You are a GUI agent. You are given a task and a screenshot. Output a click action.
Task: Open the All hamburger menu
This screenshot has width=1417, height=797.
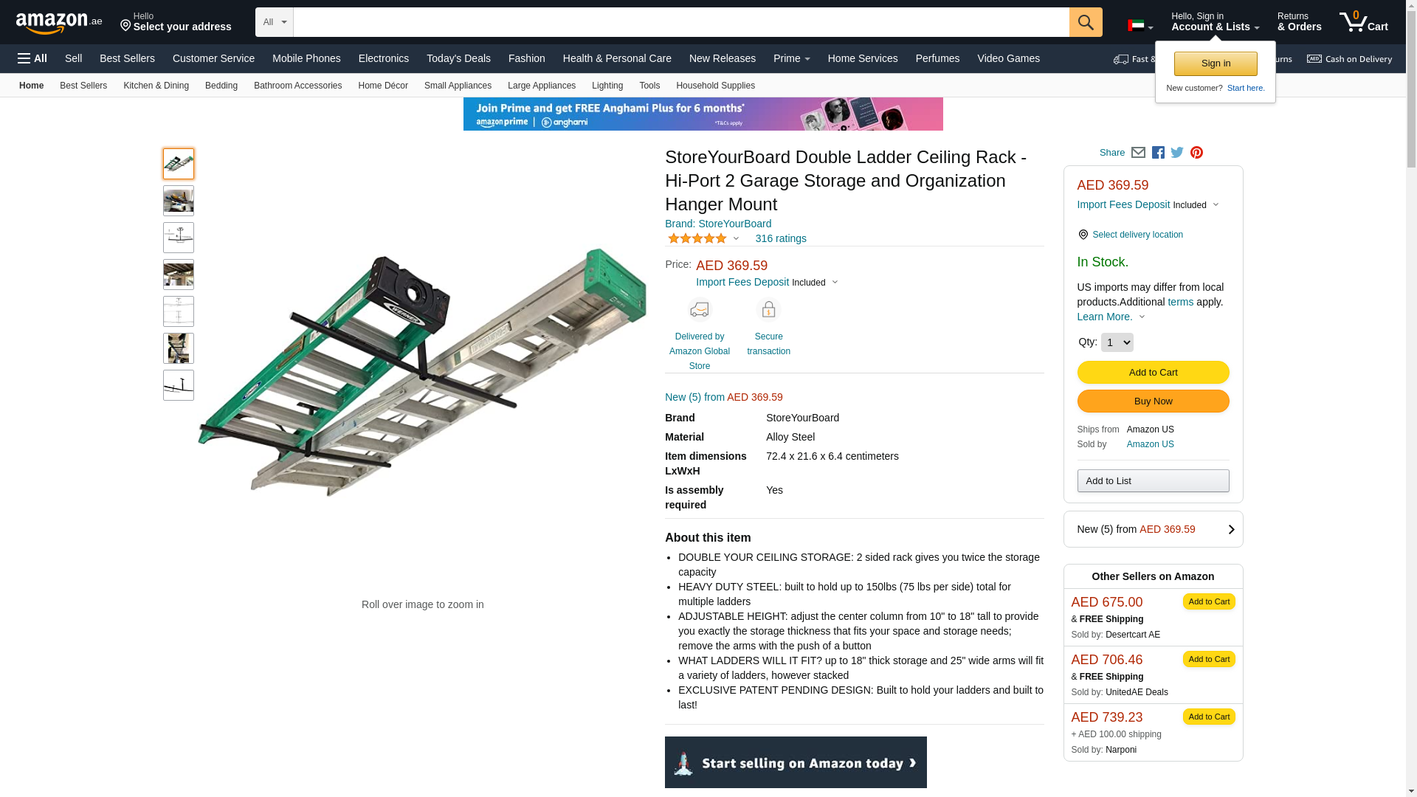(x=32, y=58)
